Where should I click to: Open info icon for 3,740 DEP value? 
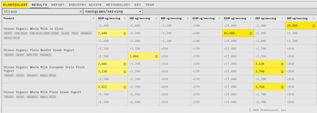282,72
